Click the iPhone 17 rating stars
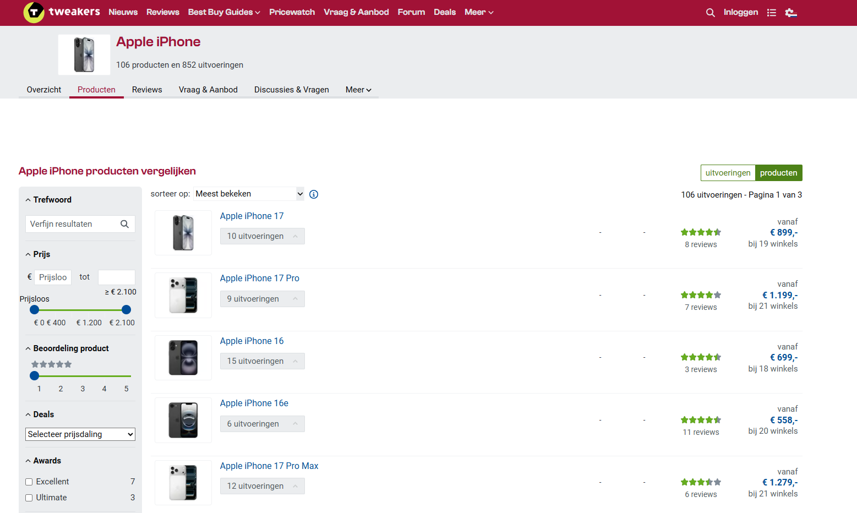This screenshot has width=857, height=513. pyautogui.click(x=701, y=232)
